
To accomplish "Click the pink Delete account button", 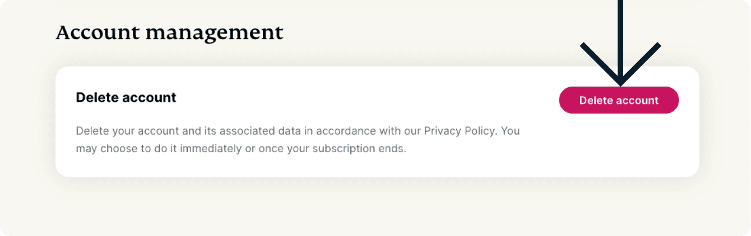I will pyautogui.click(x=619, y=100).
